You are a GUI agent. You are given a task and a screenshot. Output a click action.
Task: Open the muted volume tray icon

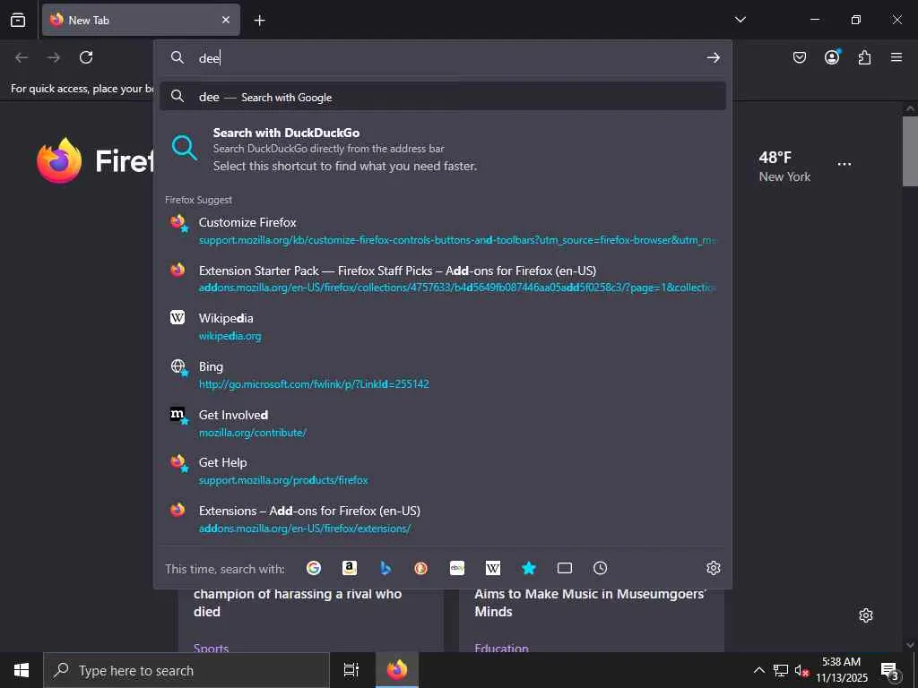click(x=801, y=670)
